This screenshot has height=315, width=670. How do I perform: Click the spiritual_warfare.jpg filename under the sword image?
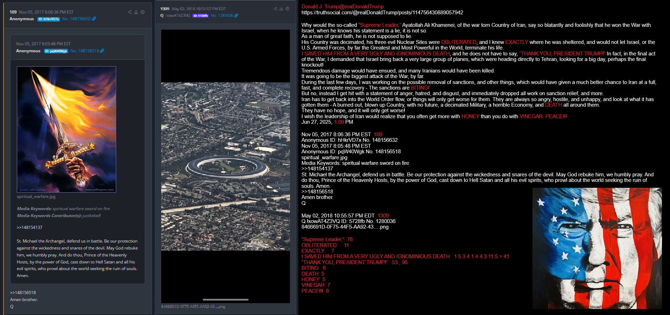coord(36,197)
